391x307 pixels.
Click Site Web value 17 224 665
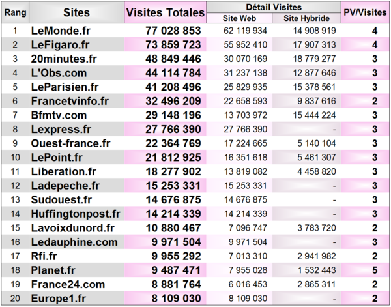click(x=246, y=143)
